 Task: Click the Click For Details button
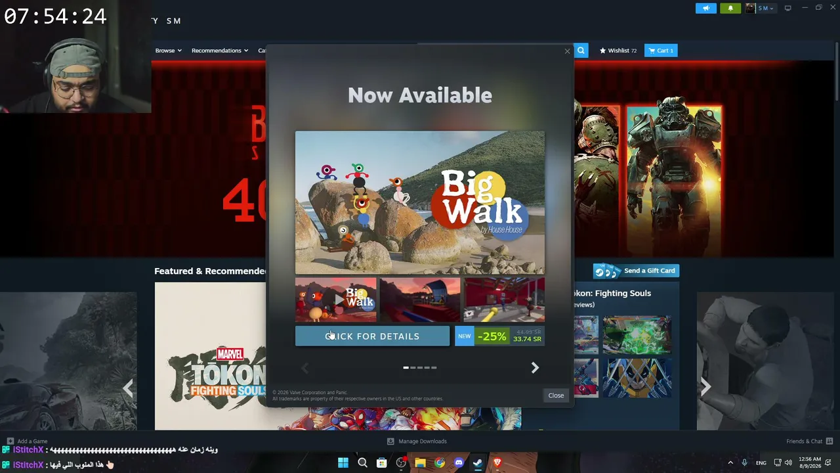[372, 336]
